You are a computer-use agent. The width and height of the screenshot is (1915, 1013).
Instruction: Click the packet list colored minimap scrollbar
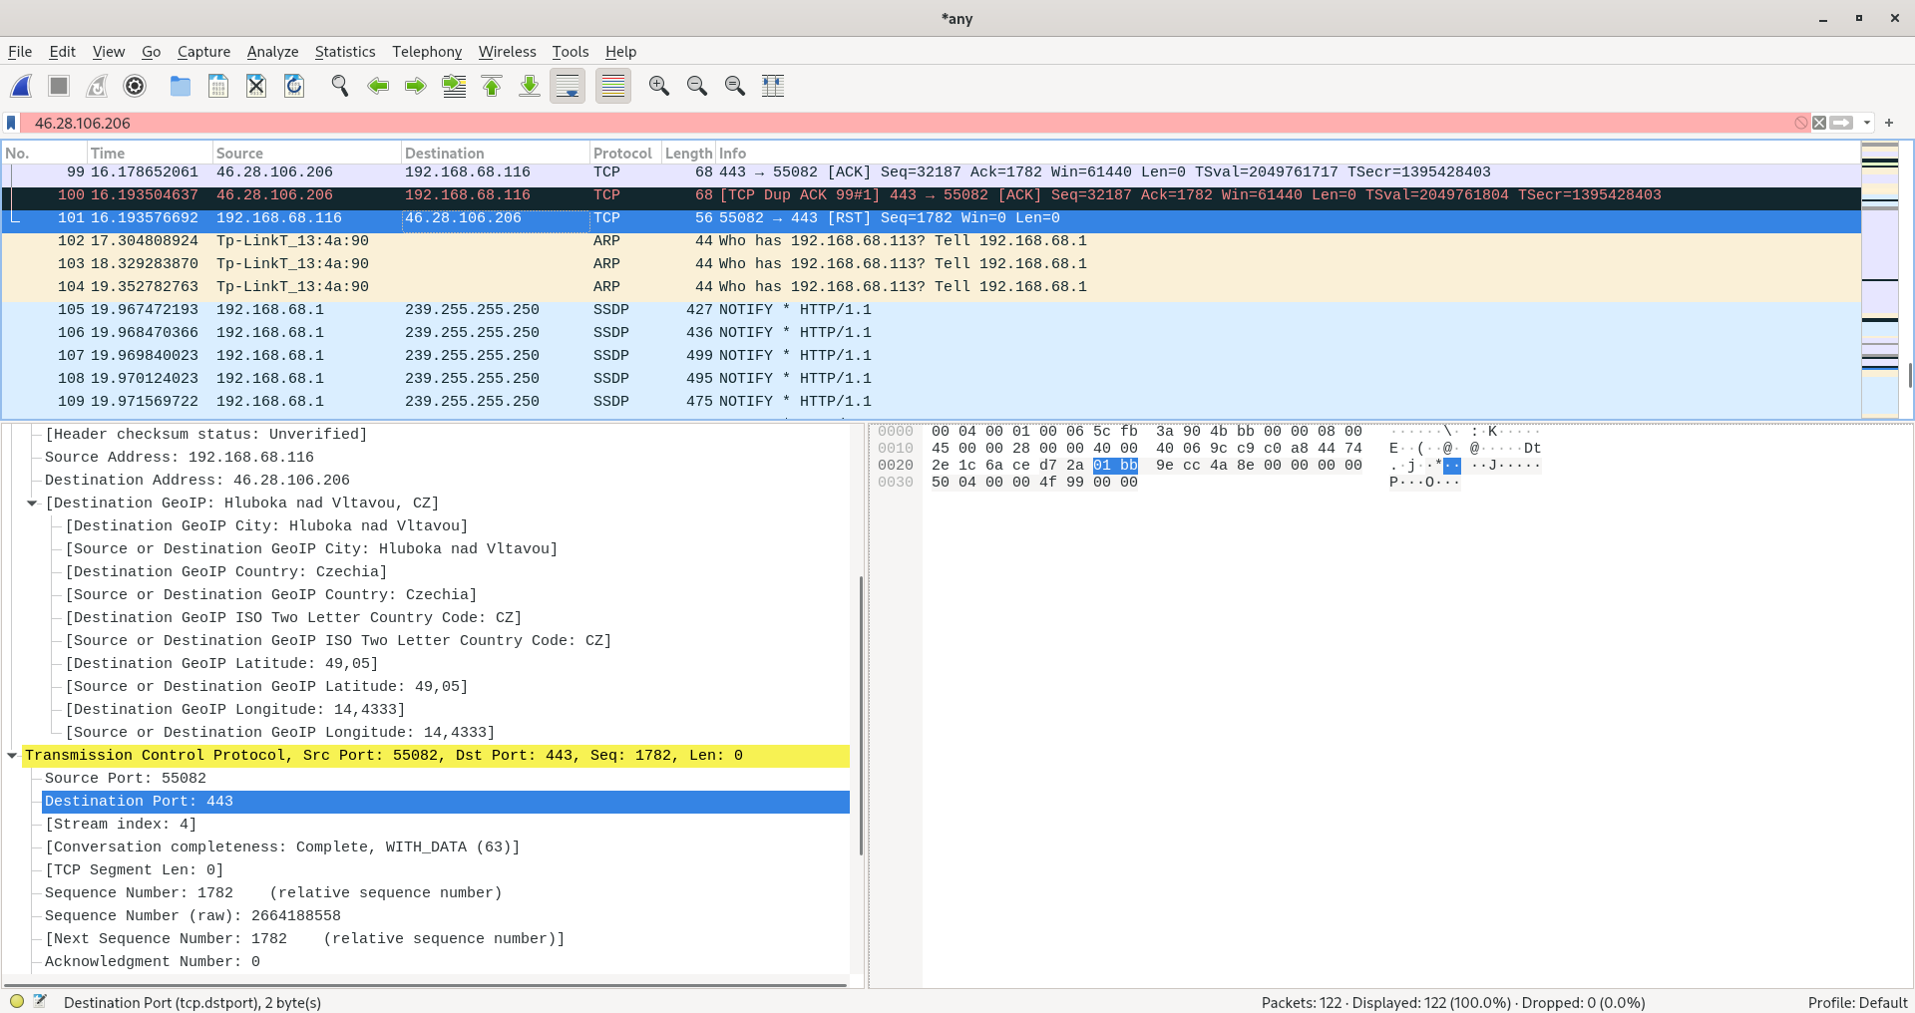1879,279
